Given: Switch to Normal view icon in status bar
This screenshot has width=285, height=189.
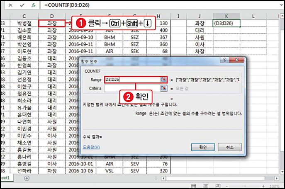Looking at the screenshot, I should (x=194, y=186).
